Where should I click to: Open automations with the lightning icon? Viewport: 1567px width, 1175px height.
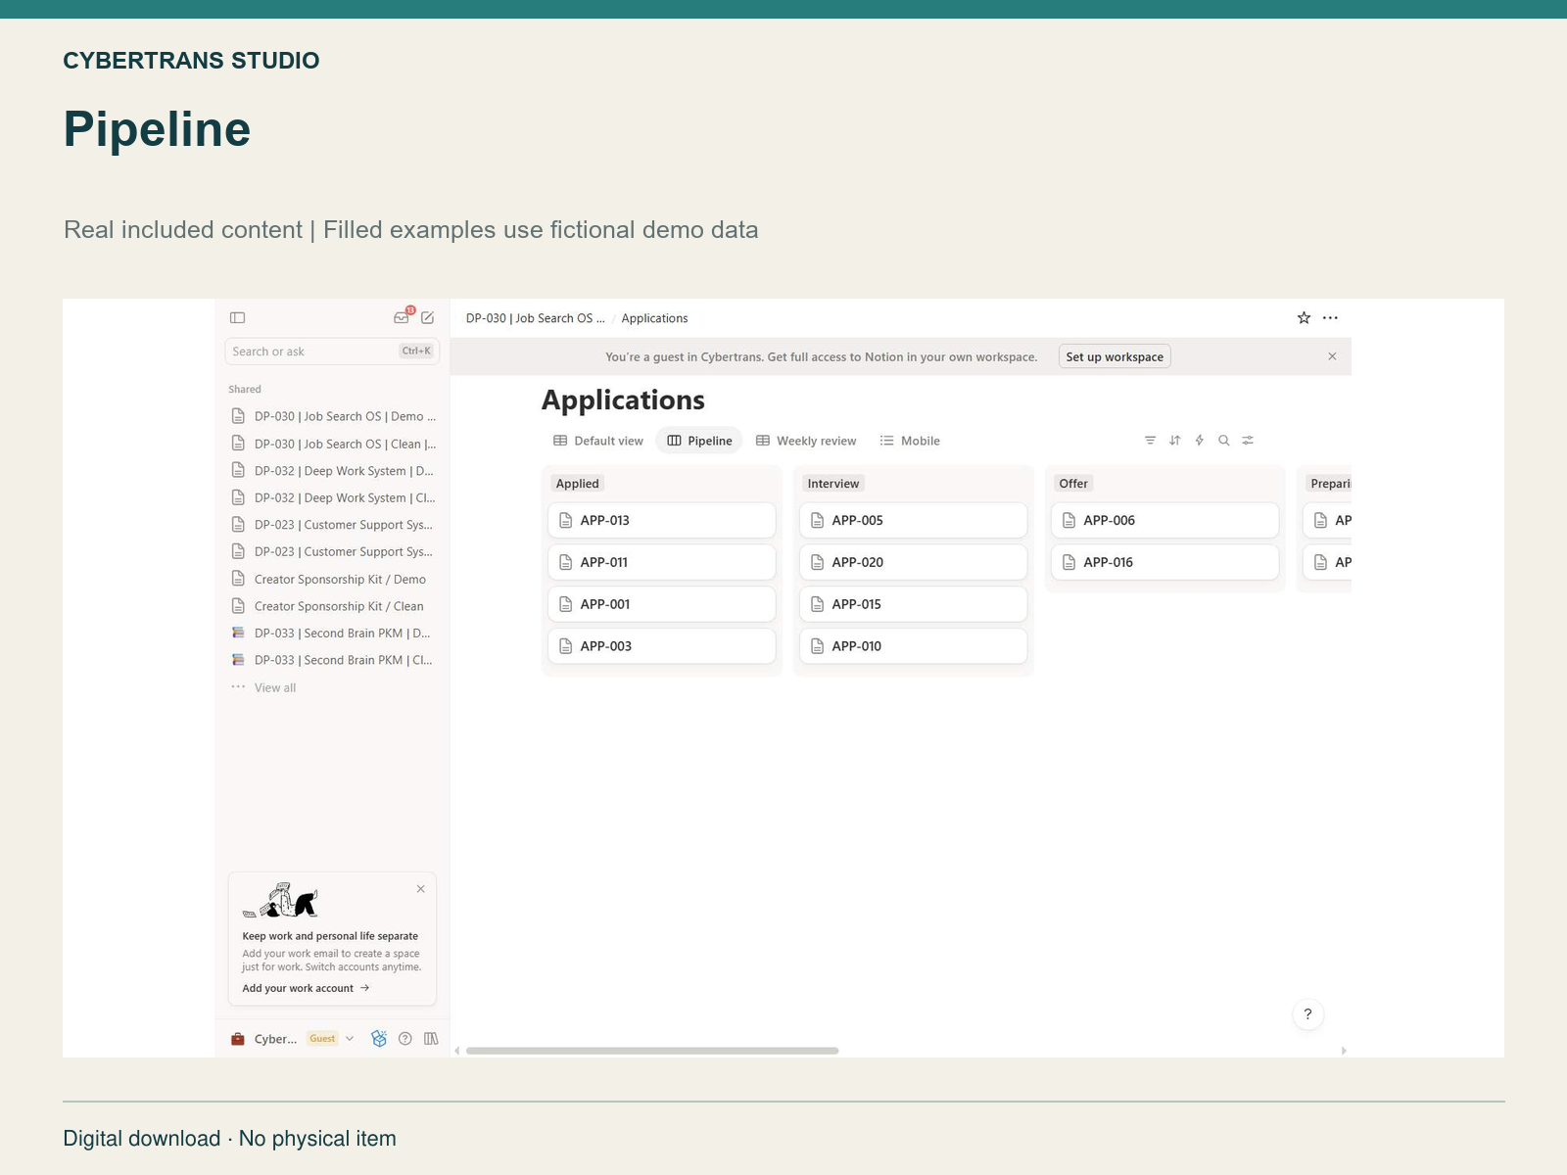coord(1199,441)
